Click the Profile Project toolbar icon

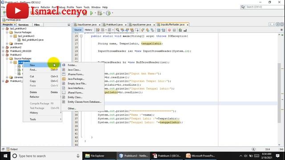[x=108, y=13]
